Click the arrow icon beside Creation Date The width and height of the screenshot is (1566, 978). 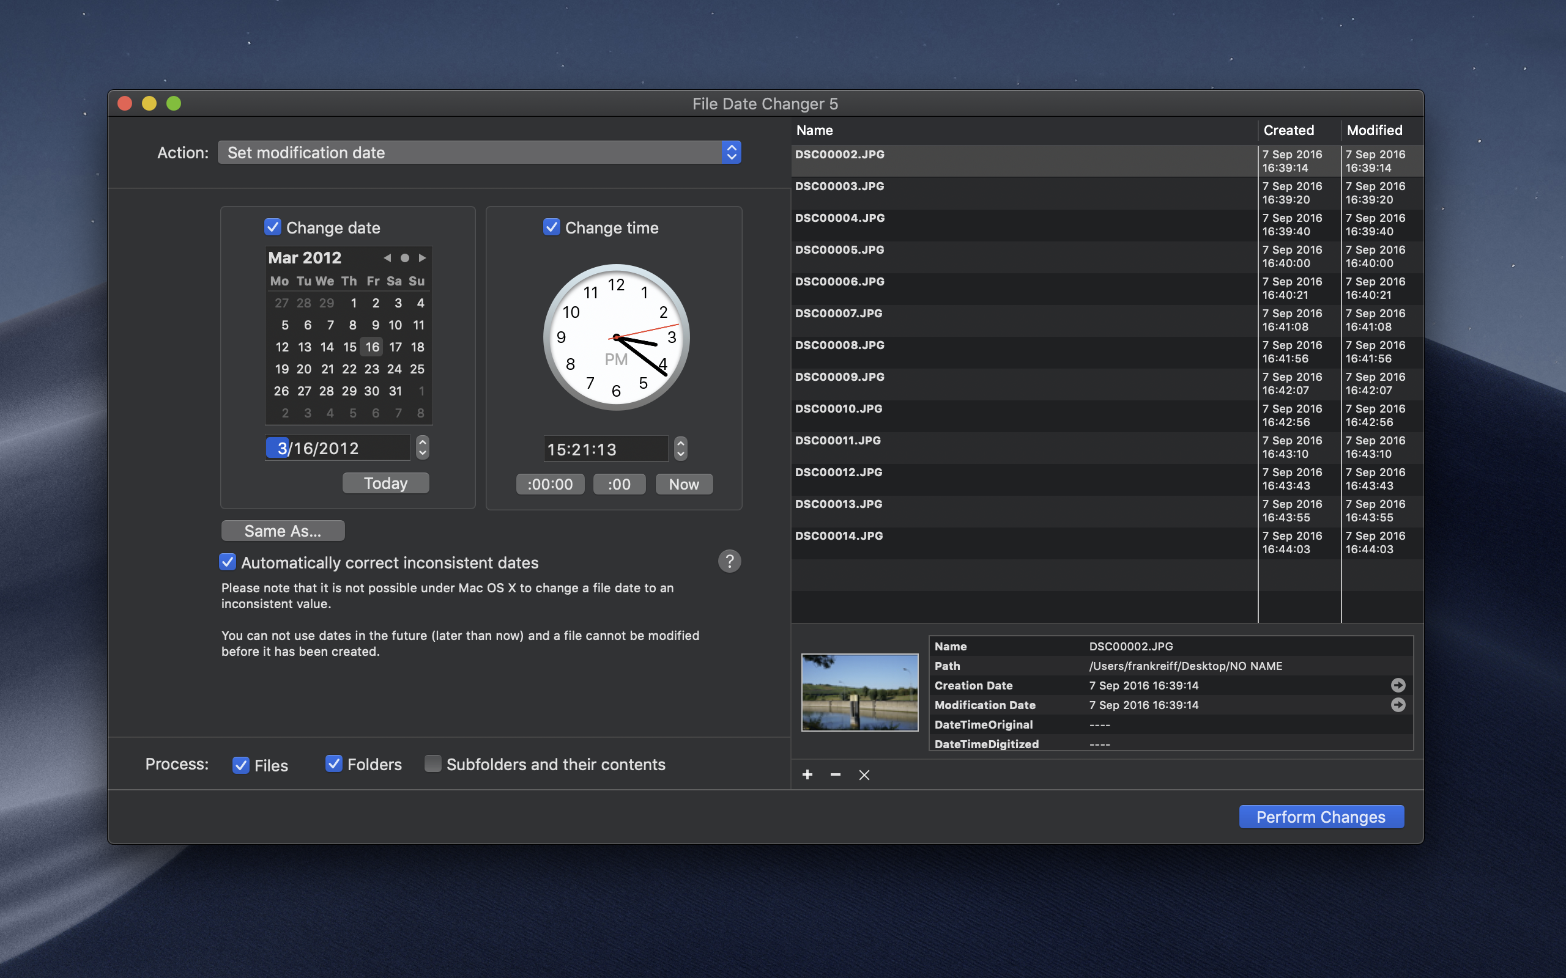1398,685
